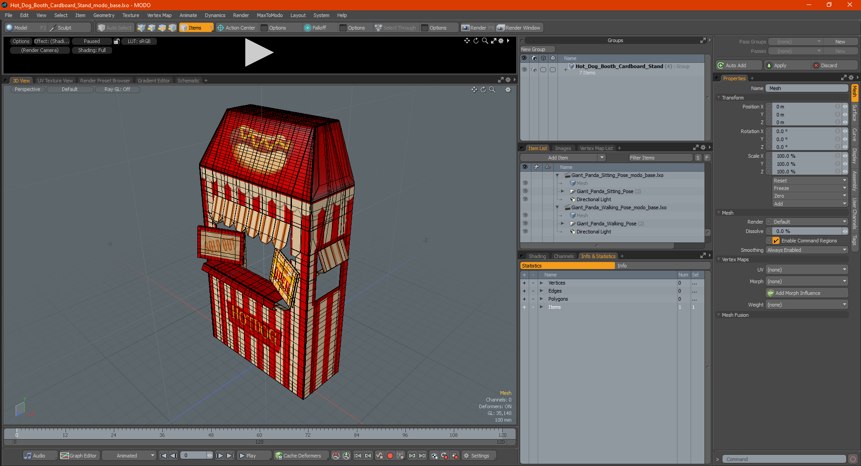This screenshot has height=466, width=861.
Task: Switch to Schematic tab
Action: pos(188,81)
